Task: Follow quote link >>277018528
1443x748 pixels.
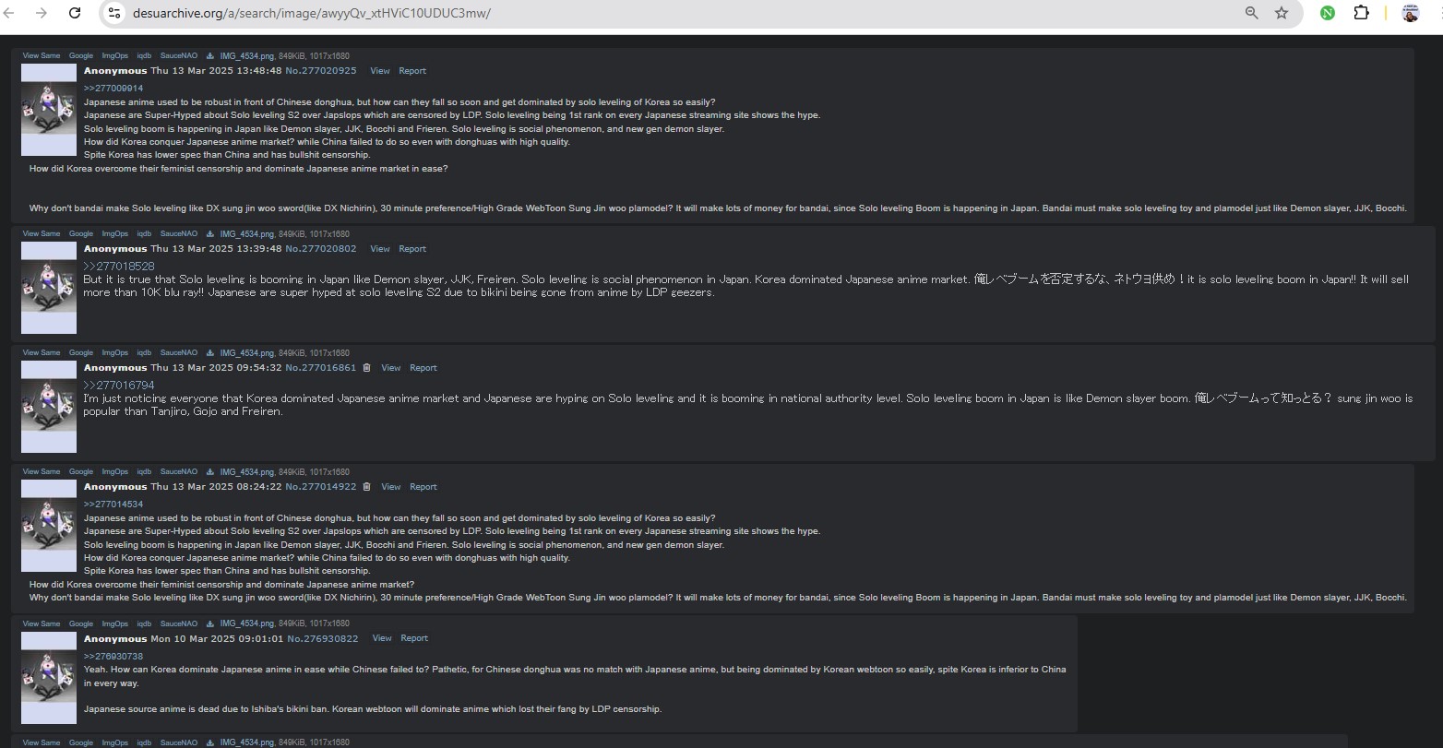Action: point(119,267)
